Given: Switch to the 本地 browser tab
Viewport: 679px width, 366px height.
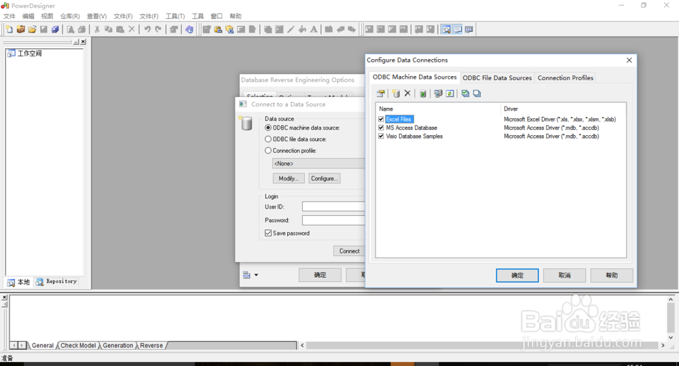Looking at the screenshot, I should click(x=18, y=282).
